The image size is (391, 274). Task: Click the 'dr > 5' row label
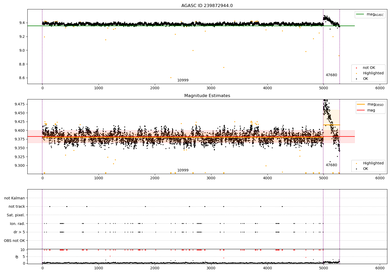tap(19, 232)
